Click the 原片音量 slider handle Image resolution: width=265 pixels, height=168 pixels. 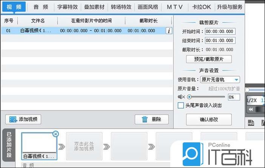(x=190, y=97)
